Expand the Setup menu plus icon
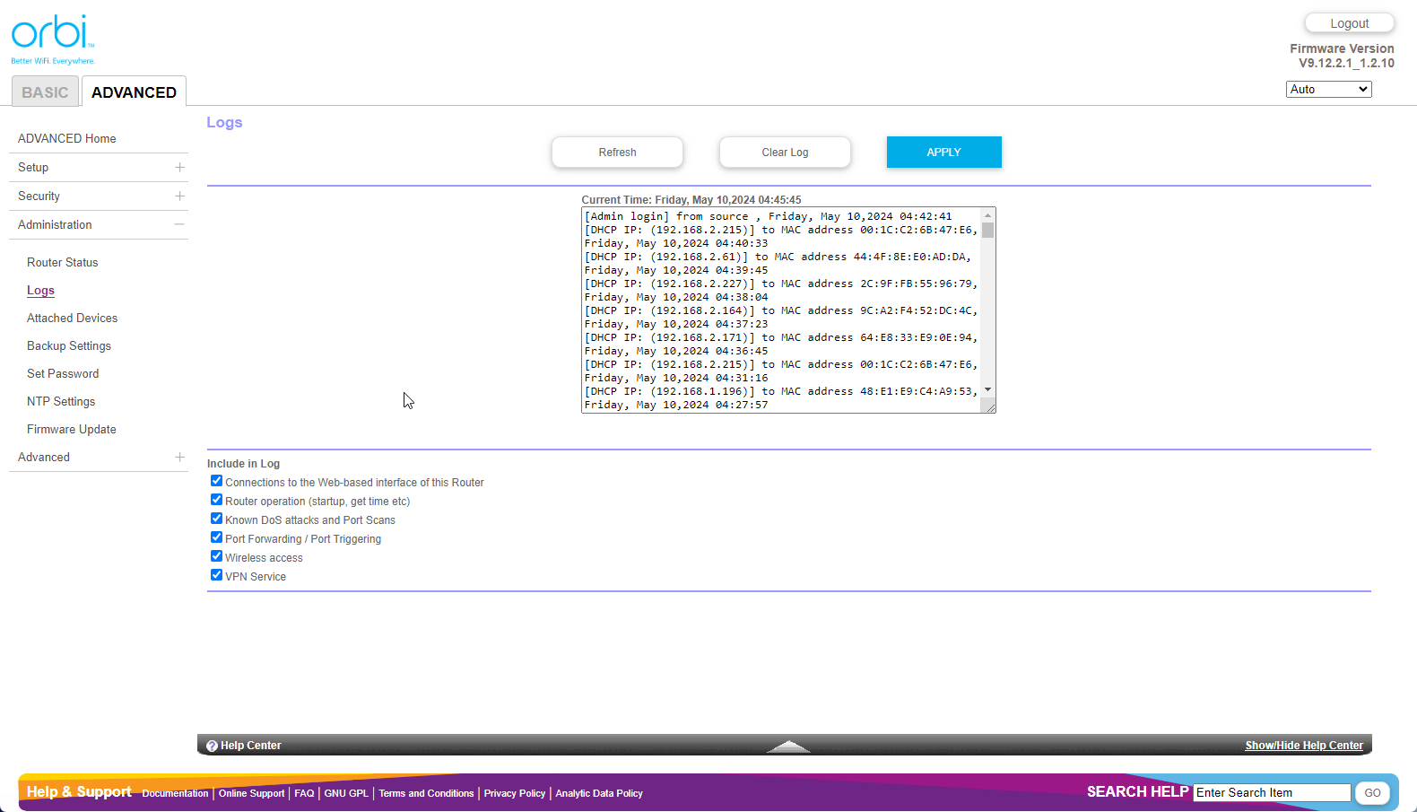 [x=179, y=167]
